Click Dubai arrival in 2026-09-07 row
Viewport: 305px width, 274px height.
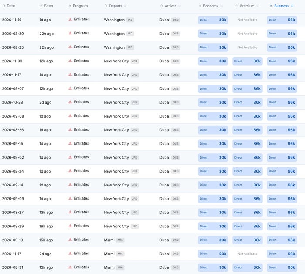point(165,89)
